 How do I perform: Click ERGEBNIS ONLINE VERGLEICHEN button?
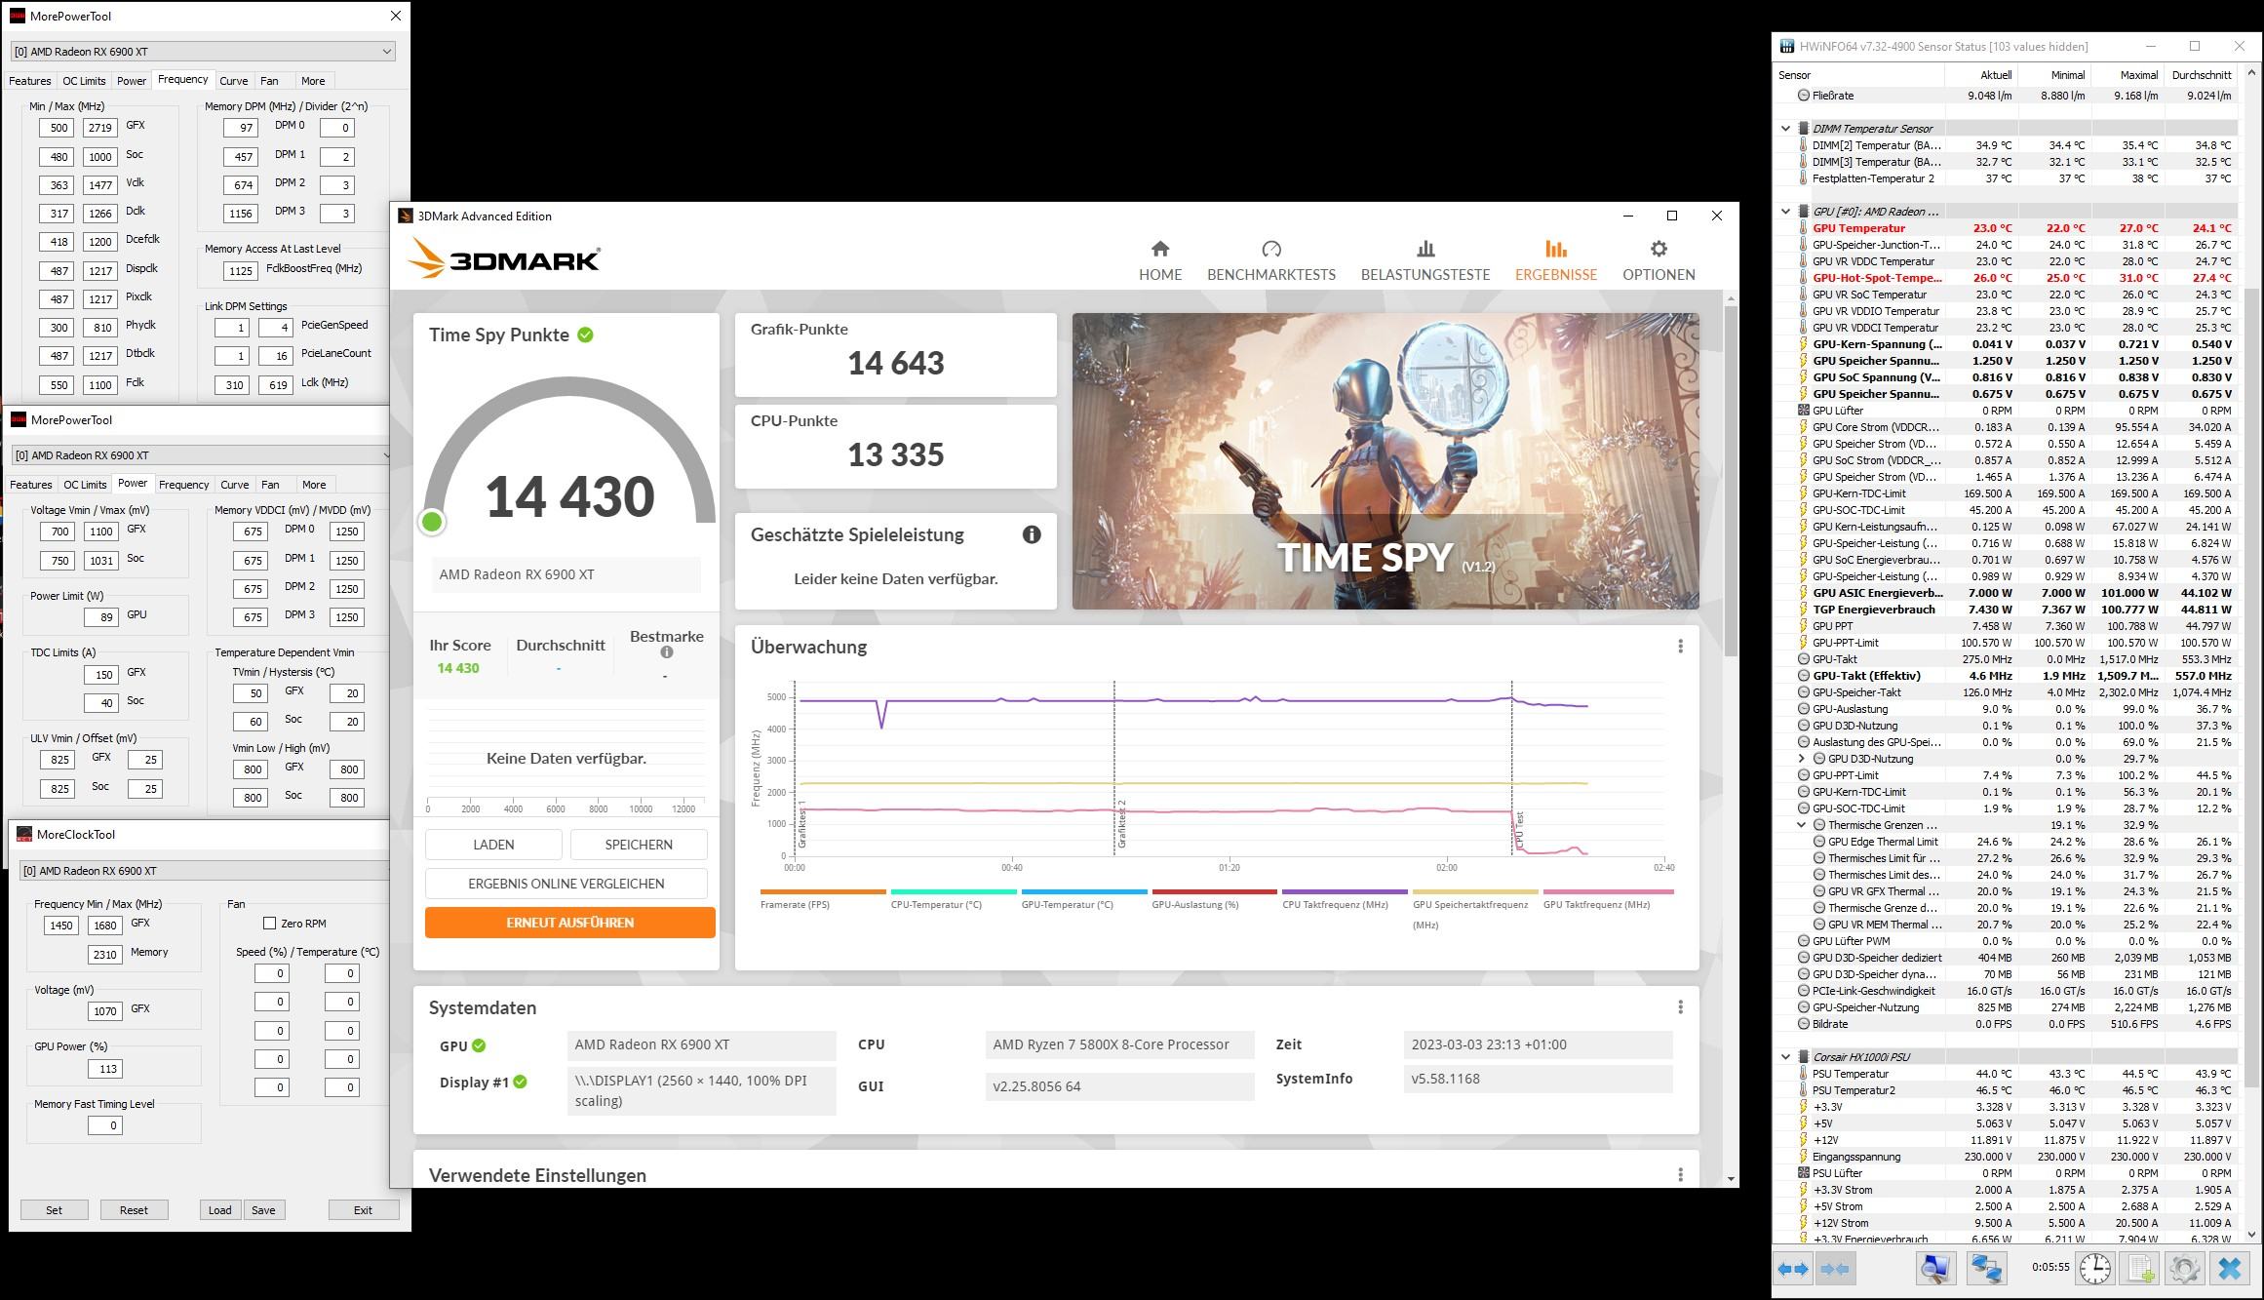(566, 884)
